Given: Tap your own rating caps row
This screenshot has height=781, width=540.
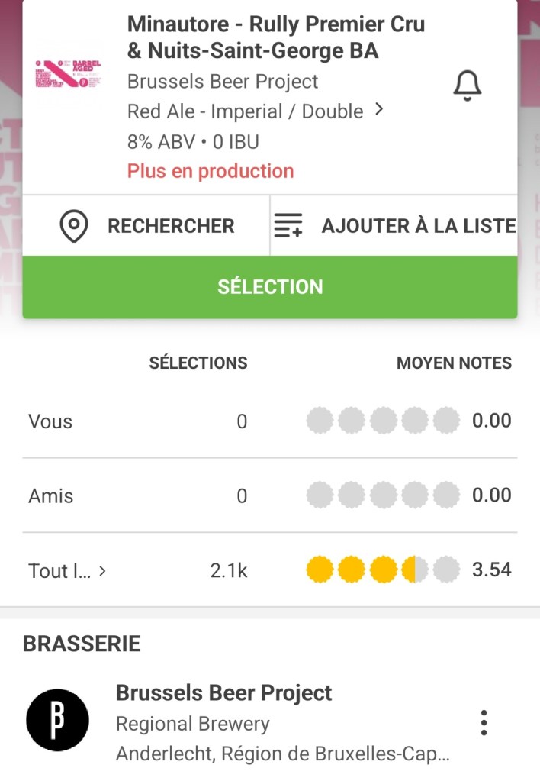Looking at the screenshot, I should pos(383,421).
